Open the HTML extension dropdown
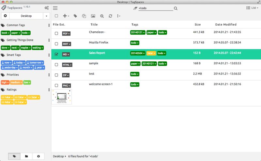Screen dimensions: 261x161 point(67,65)
